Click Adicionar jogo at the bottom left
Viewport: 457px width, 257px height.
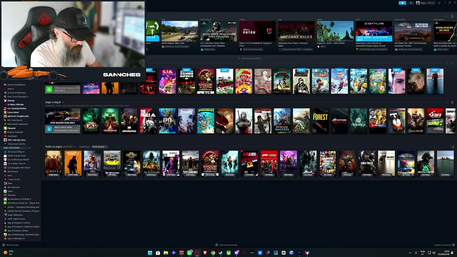click(10, 245)
